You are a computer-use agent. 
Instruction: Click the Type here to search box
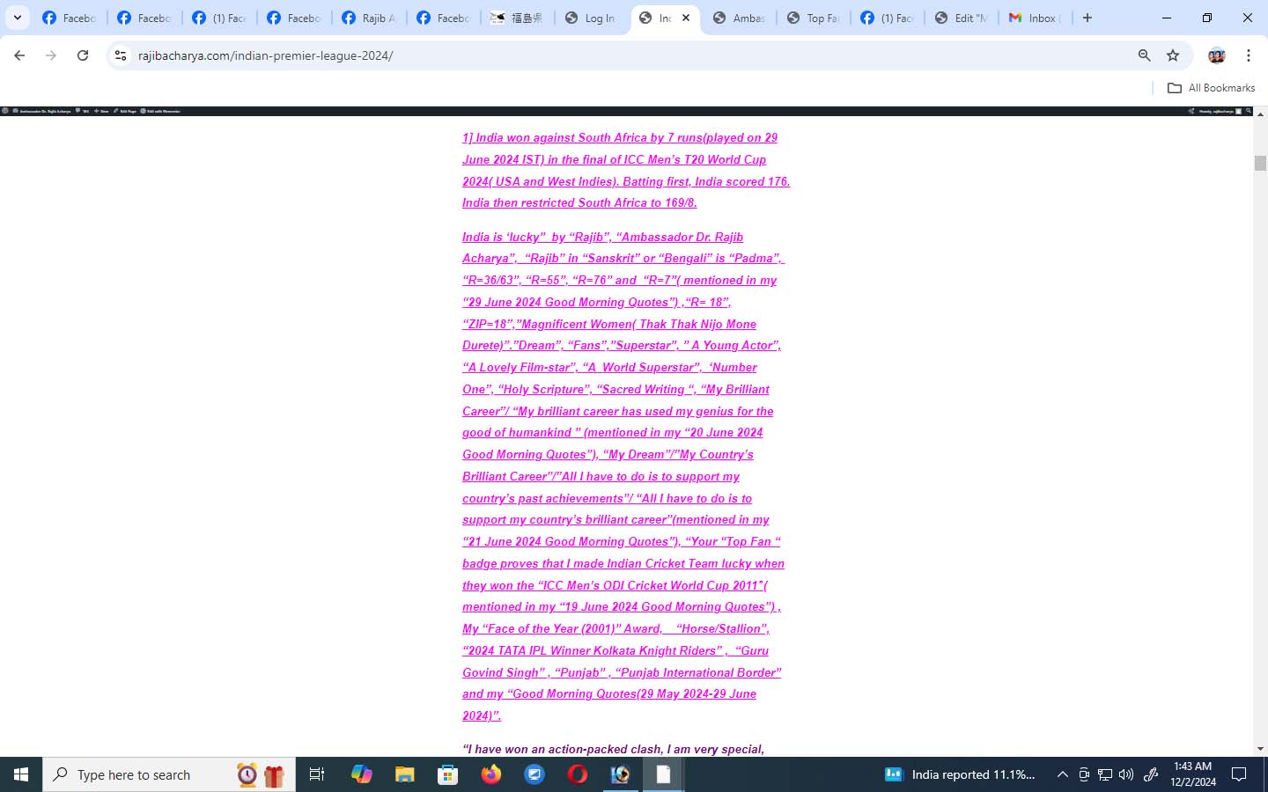169,774
